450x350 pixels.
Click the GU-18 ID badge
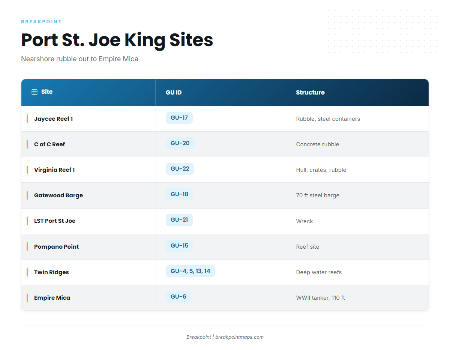(180, 194)
